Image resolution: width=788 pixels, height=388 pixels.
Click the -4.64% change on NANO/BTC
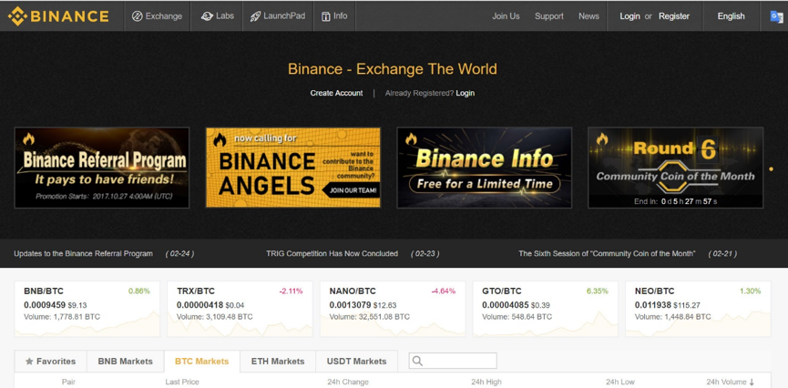point(444,291)
